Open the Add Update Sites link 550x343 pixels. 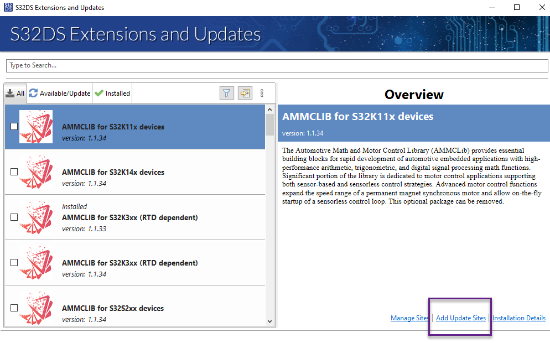pyautogui.click(x=460, y=318)
